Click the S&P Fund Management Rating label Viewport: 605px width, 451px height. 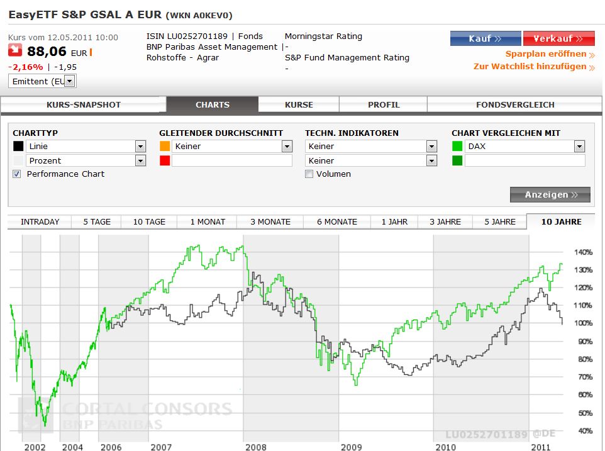click(x=347, y=58)
